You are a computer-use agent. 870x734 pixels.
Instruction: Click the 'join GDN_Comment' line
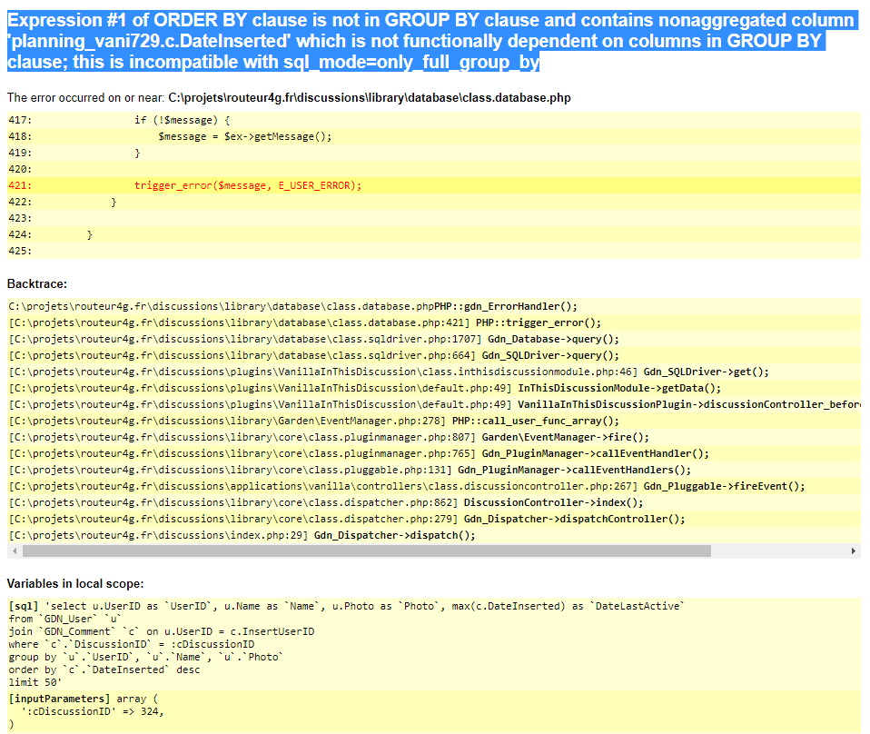point(162,632)
